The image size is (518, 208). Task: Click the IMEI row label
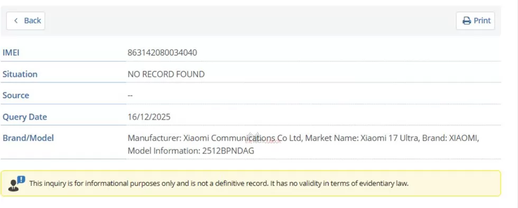pyautogui.click(x=11, y=52)
